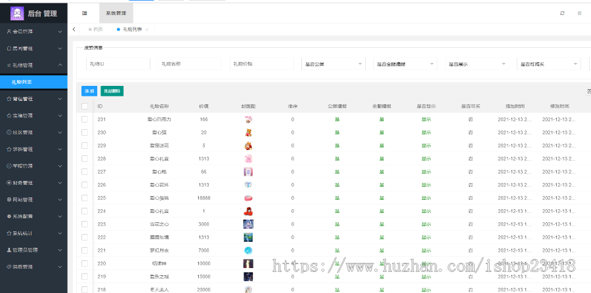
Task: Tick the checkbox for gift ID 224
Action: point(85,211)
